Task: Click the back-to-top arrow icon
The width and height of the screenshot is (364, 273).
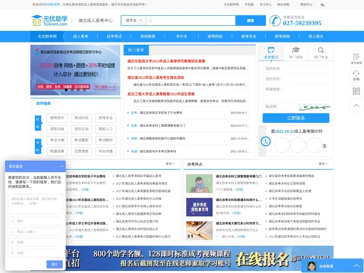Action: click(x=356, y=105)
